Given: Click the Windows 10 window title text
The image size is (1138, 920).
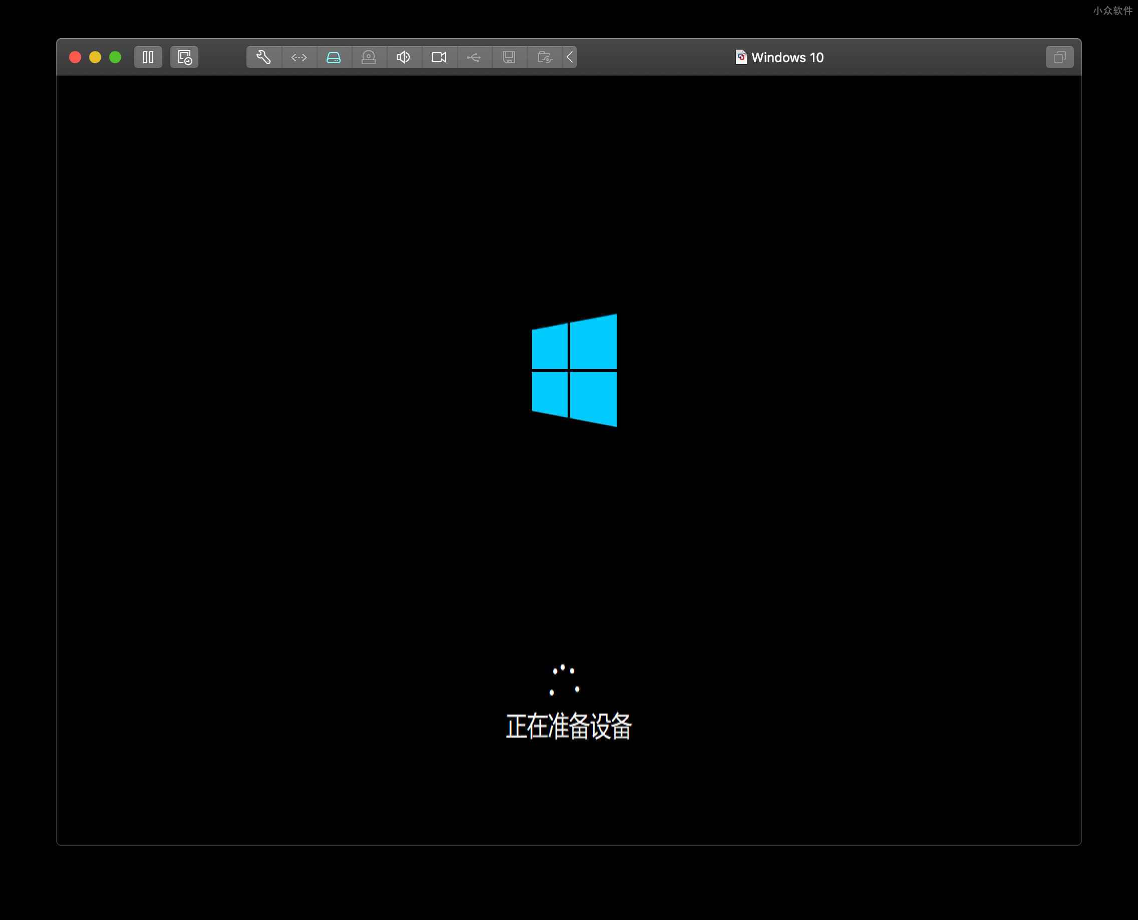Looking at the screenshot, I should point(787,57).
